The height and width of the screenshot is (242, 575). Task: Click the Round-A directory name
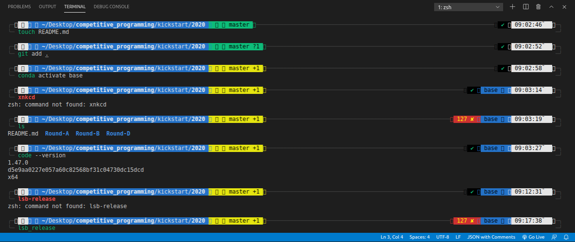point(57,134)
